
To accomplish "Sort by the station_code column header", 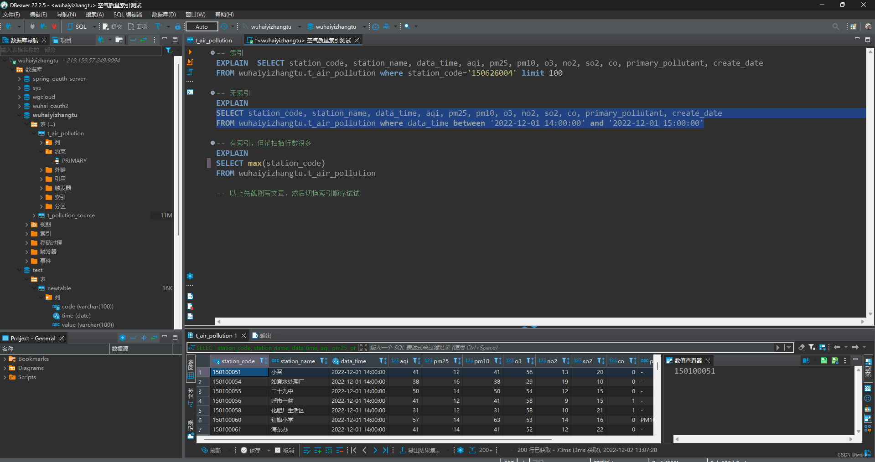I will pos(238,361).
